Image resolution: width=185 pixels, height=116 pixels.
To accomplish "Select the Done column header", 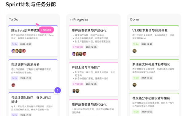I will click(135, 19).
